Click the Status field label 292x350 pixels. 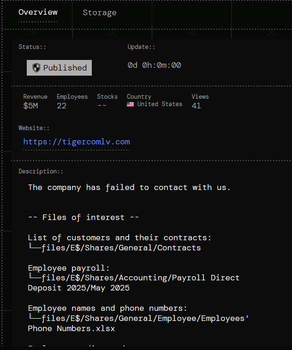pos(32,47)
